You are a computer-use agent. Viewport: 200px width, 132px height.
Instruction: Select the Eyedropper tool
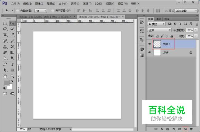[12, 34]
